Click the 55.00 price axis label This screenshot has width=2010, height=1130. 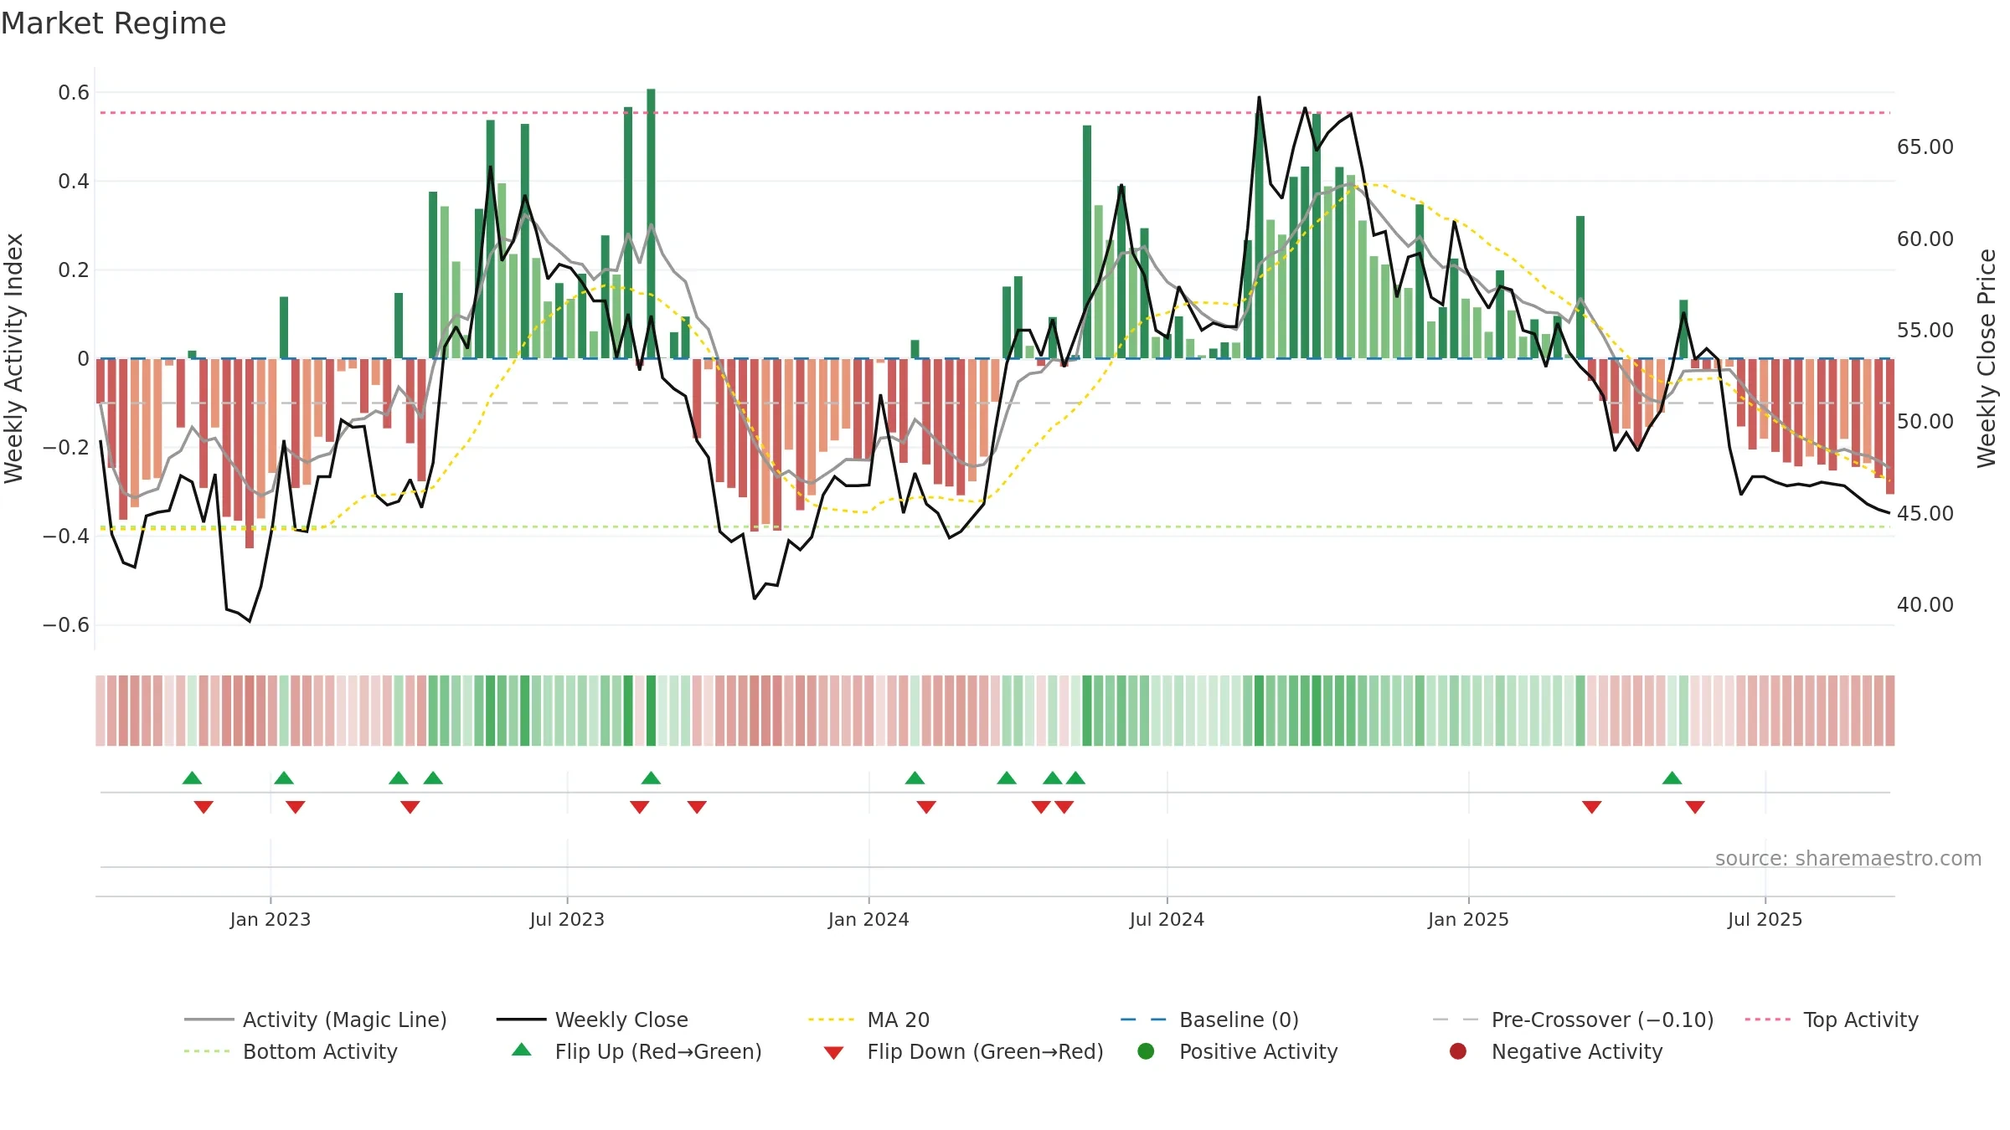click(x=1925, y=331)
